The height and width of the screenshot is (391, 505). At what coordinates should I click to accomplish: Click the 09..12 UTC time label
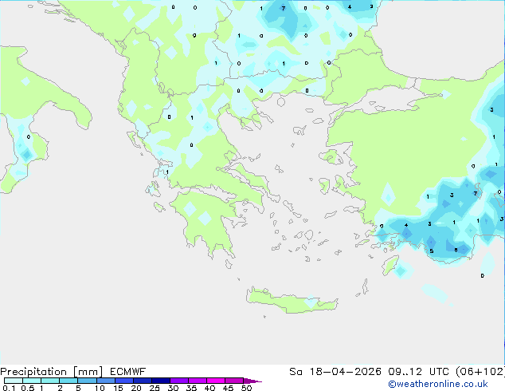tap(417, 372)
